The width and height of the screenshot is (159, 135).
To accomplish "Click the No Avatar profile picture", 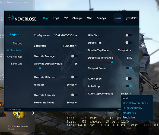I will click(118, 18).
